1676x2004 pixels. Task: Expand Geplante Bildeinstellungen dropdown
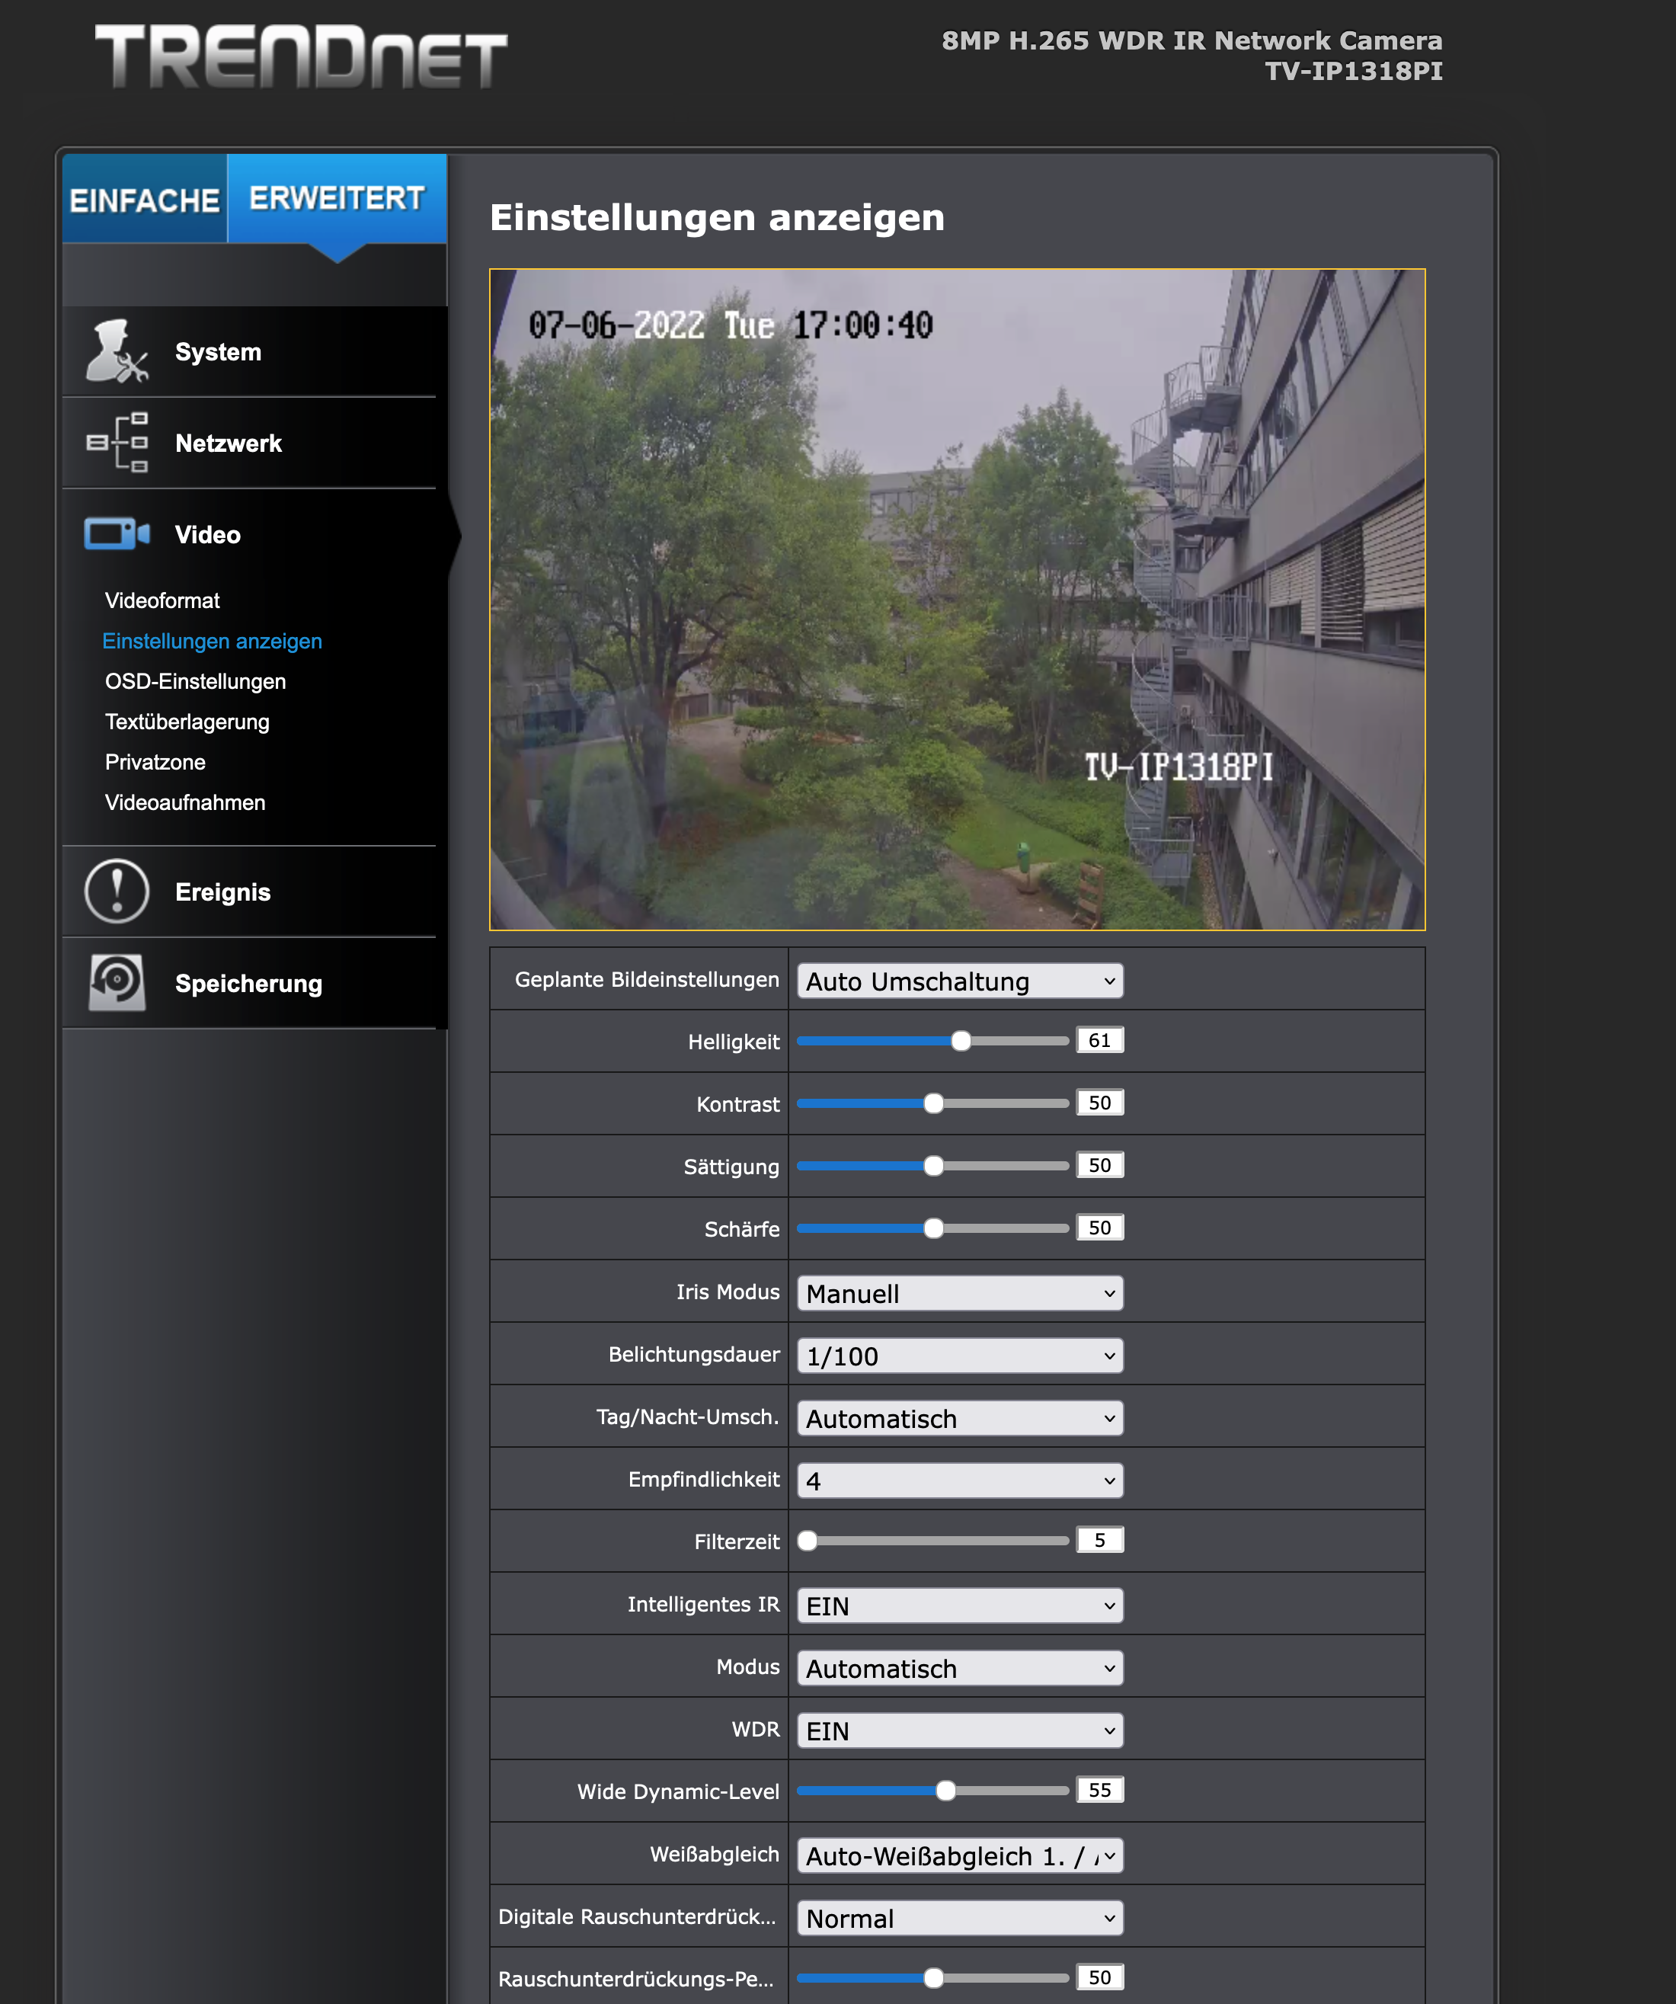tap(958, 981)
